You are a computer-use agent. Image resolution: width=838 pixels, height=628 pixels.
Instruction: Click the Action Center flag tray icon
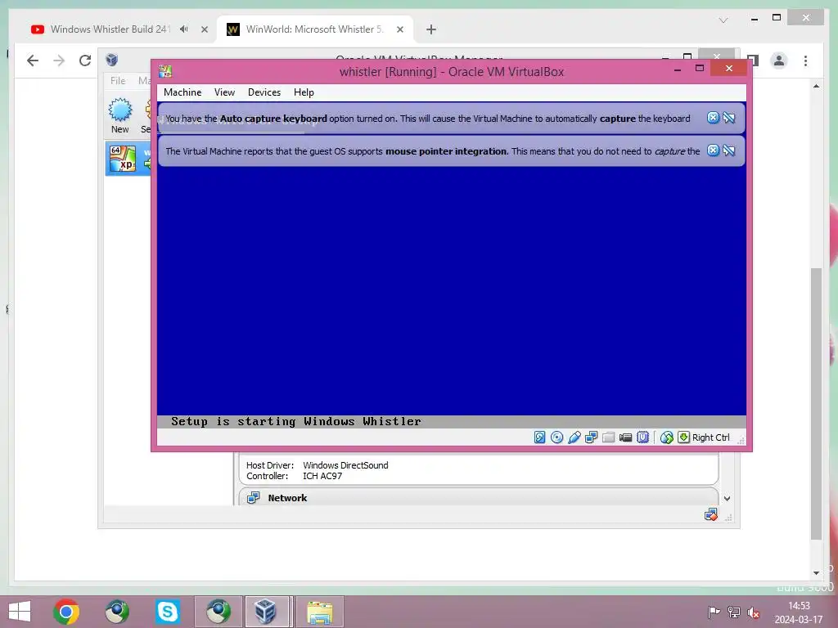pyautogui.click(x=714, y=612)
